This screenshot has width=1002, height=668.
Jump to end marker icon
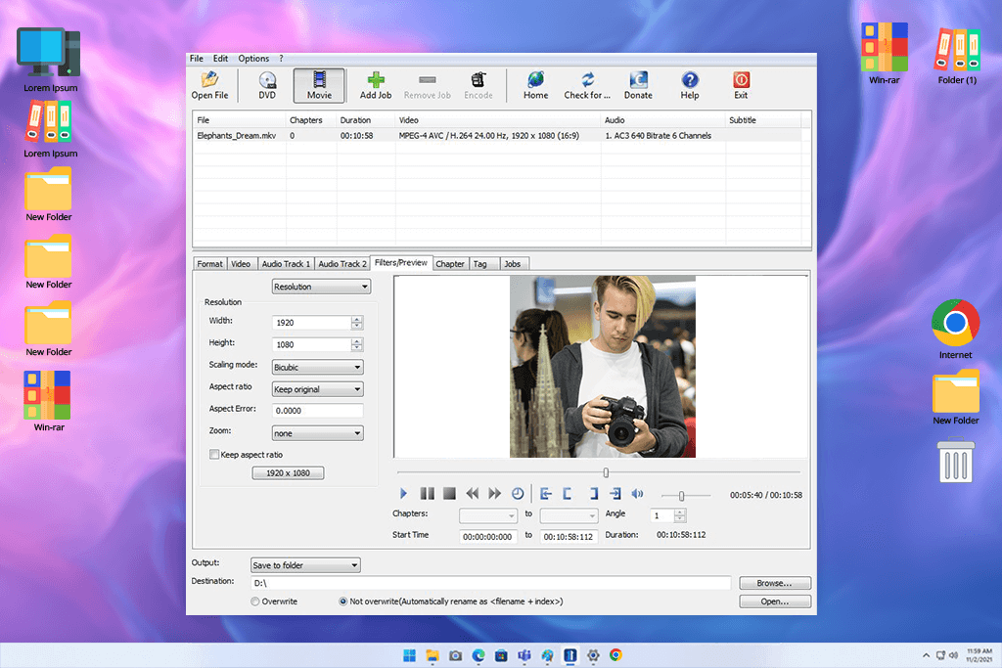click(615, 494)
